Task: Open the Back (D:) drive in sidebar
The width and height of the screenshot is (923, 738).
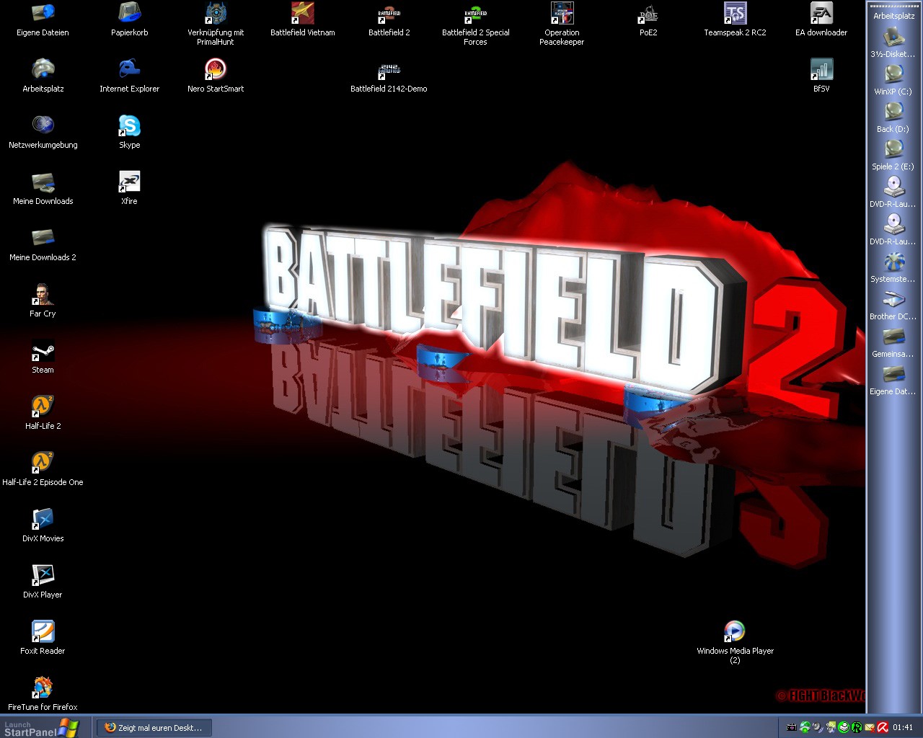Action: [893, 117]
